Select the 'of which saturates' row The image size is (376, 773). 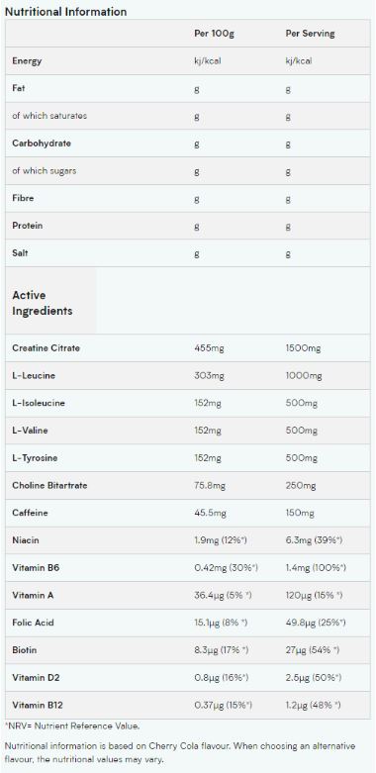click(188, 116)
